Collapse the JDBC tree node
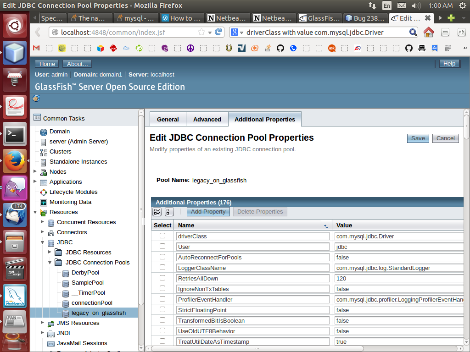Screen dimensions: 470x352 click(43, 242)
